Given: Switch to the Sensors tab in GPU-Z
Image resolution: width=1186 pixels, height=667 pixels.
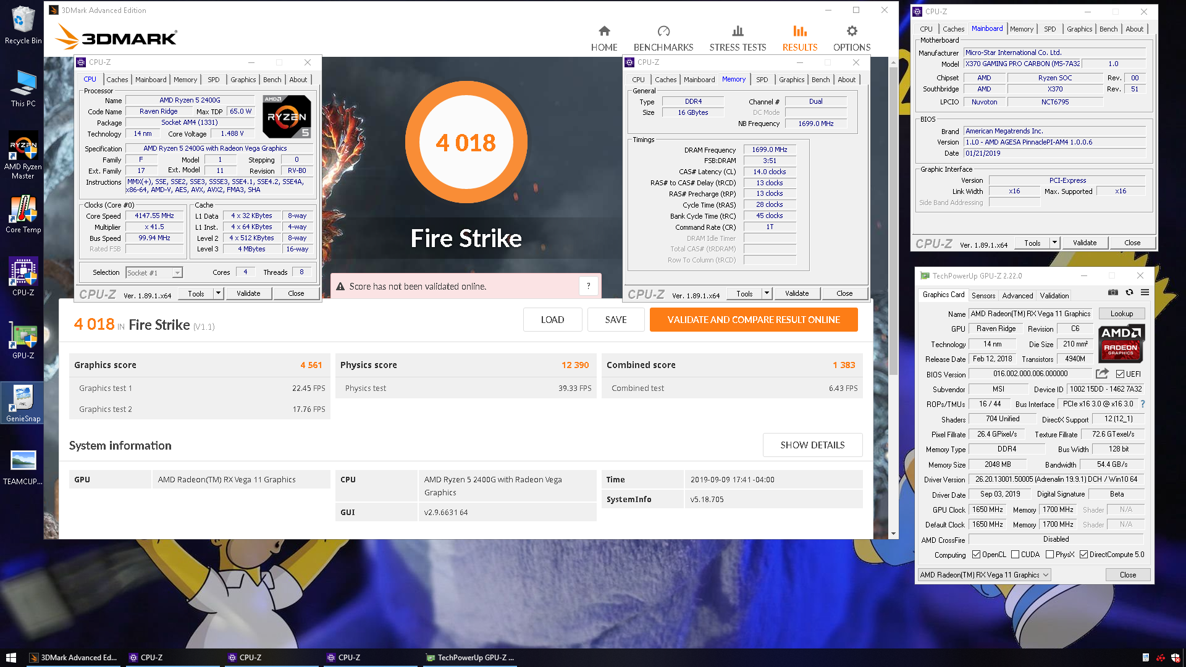Looking at the screenshot, I should pyautogui.click(x=983, y=296).
